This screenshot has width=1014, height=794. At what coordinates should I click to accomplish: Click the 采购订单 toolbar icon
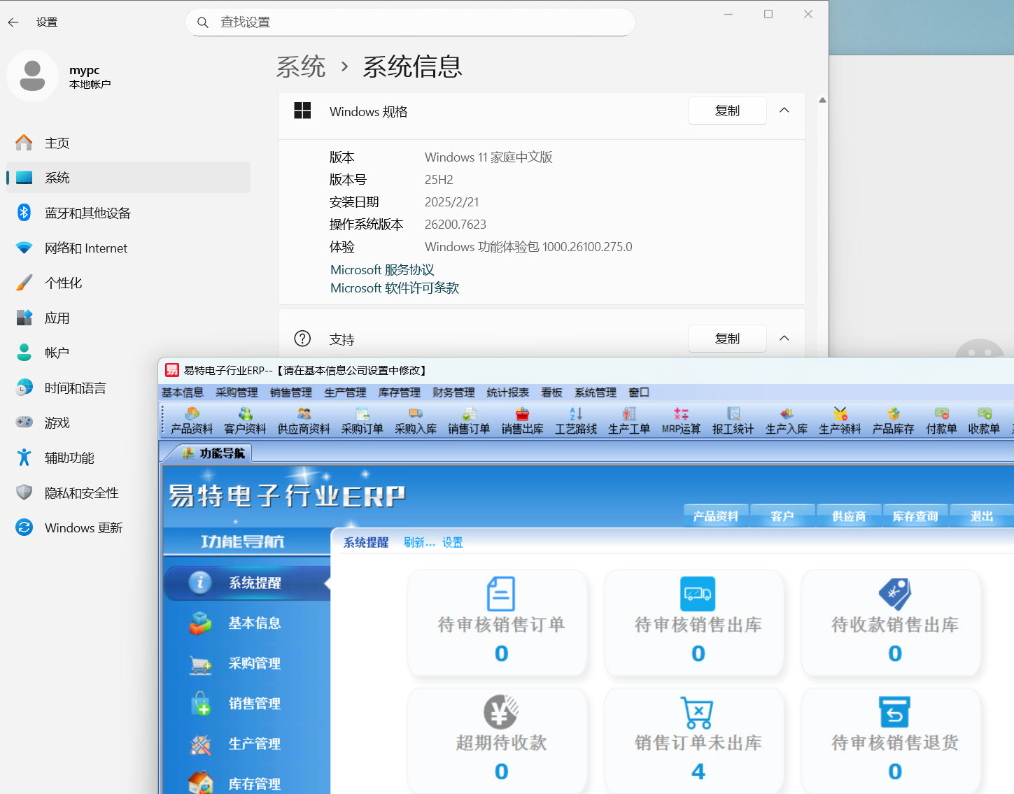pyautogui.click(x=362, y=421)
